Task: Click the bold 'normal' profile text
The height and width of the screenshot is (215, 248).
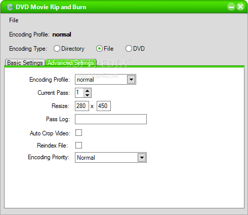Action: click(x=62, y=34)
